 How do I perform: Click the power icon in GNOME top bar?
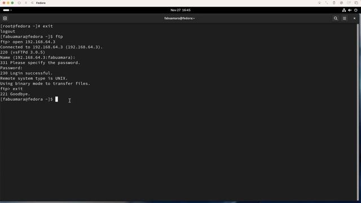(356, 10)
